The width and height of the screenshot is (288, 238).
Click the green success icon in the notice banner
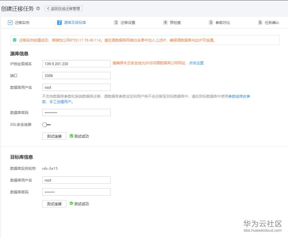pos(15,40)
